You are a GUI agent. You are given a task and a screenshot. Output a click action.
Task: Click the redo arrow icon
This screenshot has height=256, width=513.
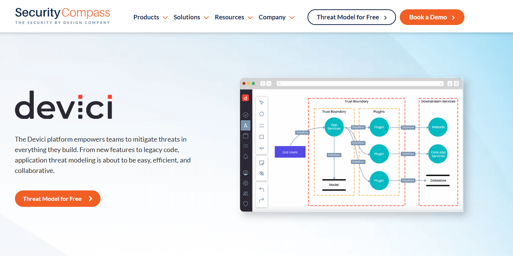[x=262, y=200]
